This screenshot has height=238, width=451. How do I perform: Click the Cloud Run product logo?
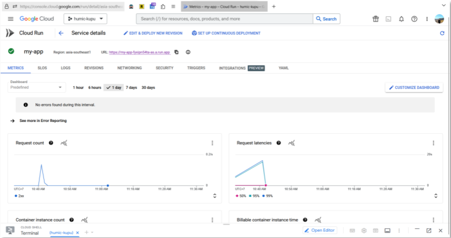(x=10, y=33)
